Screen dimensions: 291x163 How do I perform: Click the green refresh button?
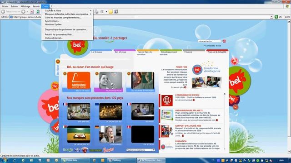(x=38, y=12)
